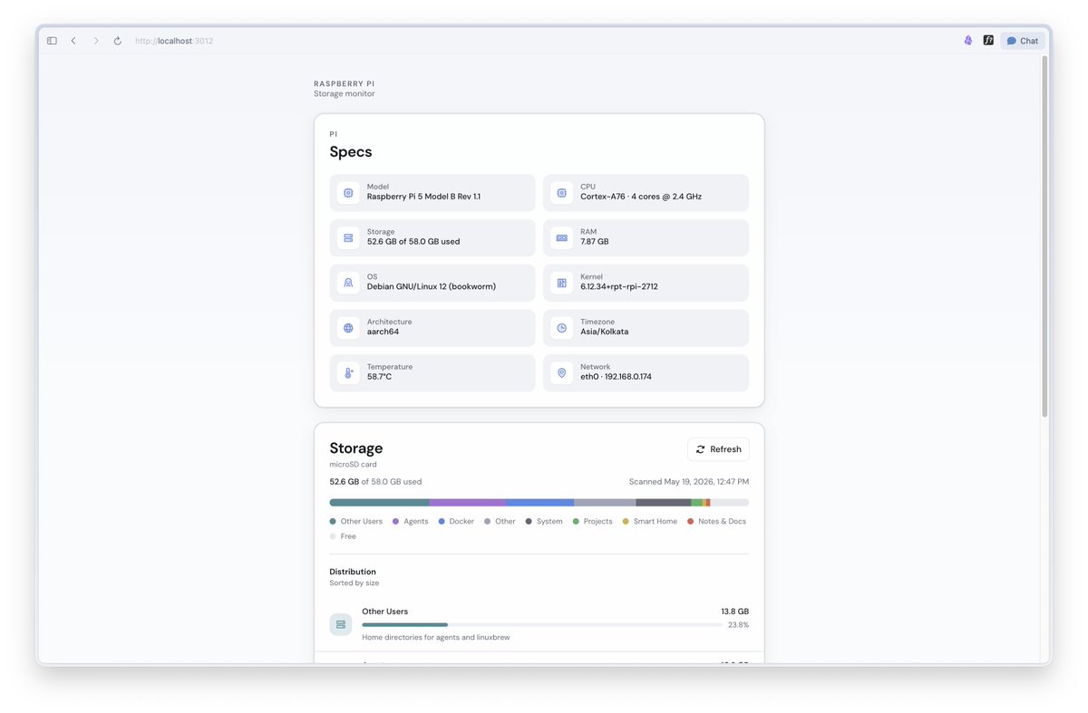Click the Other Users distribution row icon
1088x713 pixels.
point(341,624)
